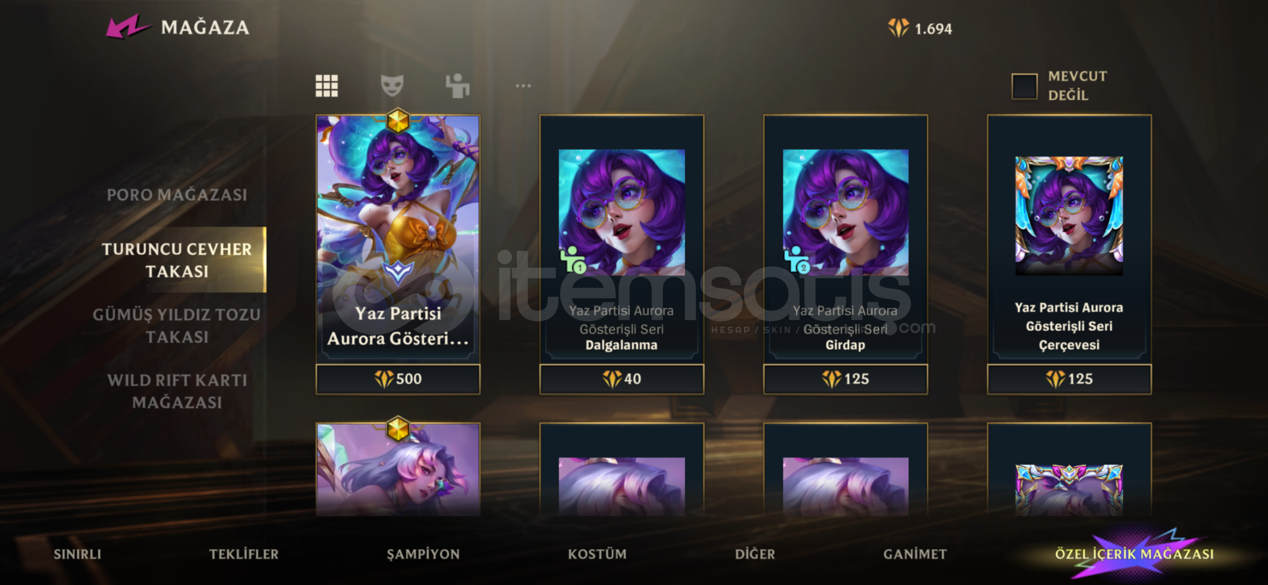Select the mask skins filter icon
The image size is (1268, 585).
pyautogui.click(x=392, y=86)
